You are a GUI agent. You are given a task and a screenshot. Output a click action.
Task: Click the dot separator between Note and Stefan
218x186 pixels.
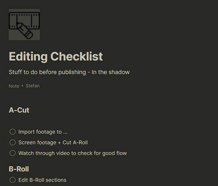(22, 86)
